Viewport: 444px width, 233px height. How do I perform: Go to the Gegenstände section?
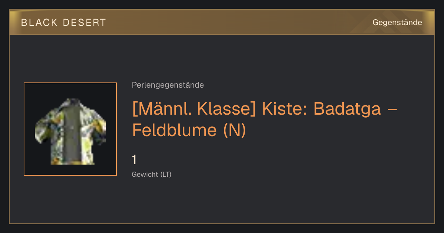pyautogui.click(x=397, y=23)
